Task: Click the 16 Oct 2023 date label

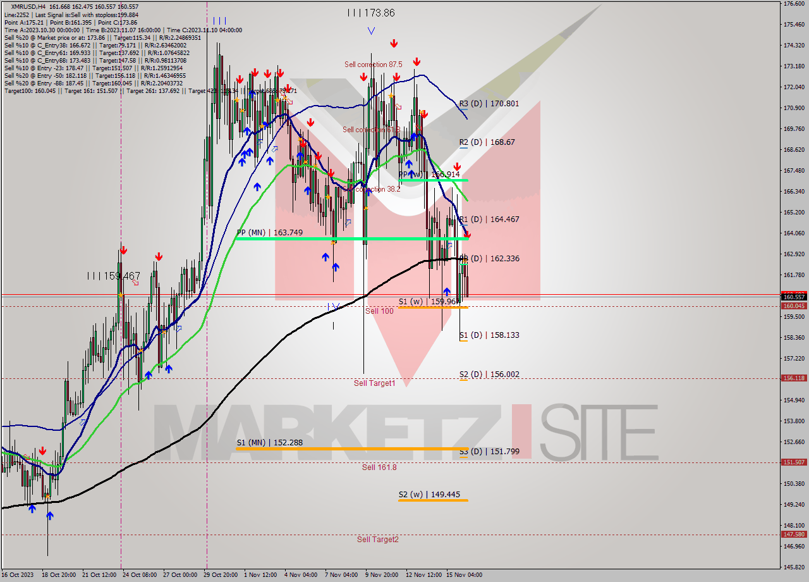Action: [17, 575]
